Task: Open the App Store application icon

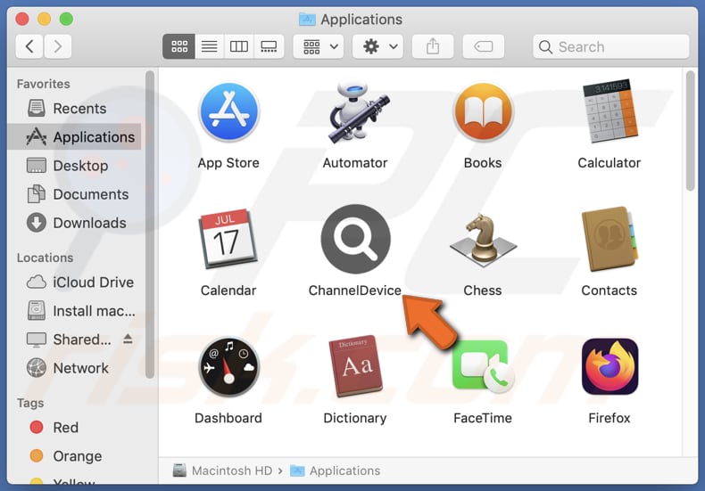Action: 228,112
